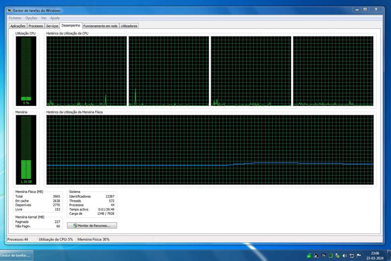This screenshot has width=391, height=261.
Task: Click the safely remove hardware tray icon
Action: [338, 256]
